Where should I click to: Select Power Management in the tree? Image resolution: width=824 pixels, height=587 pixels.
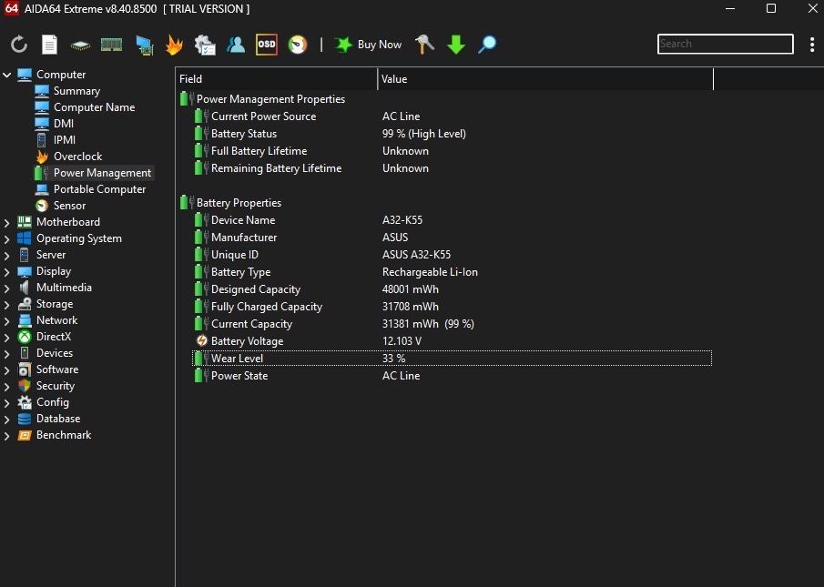click(x=102, y=173)
